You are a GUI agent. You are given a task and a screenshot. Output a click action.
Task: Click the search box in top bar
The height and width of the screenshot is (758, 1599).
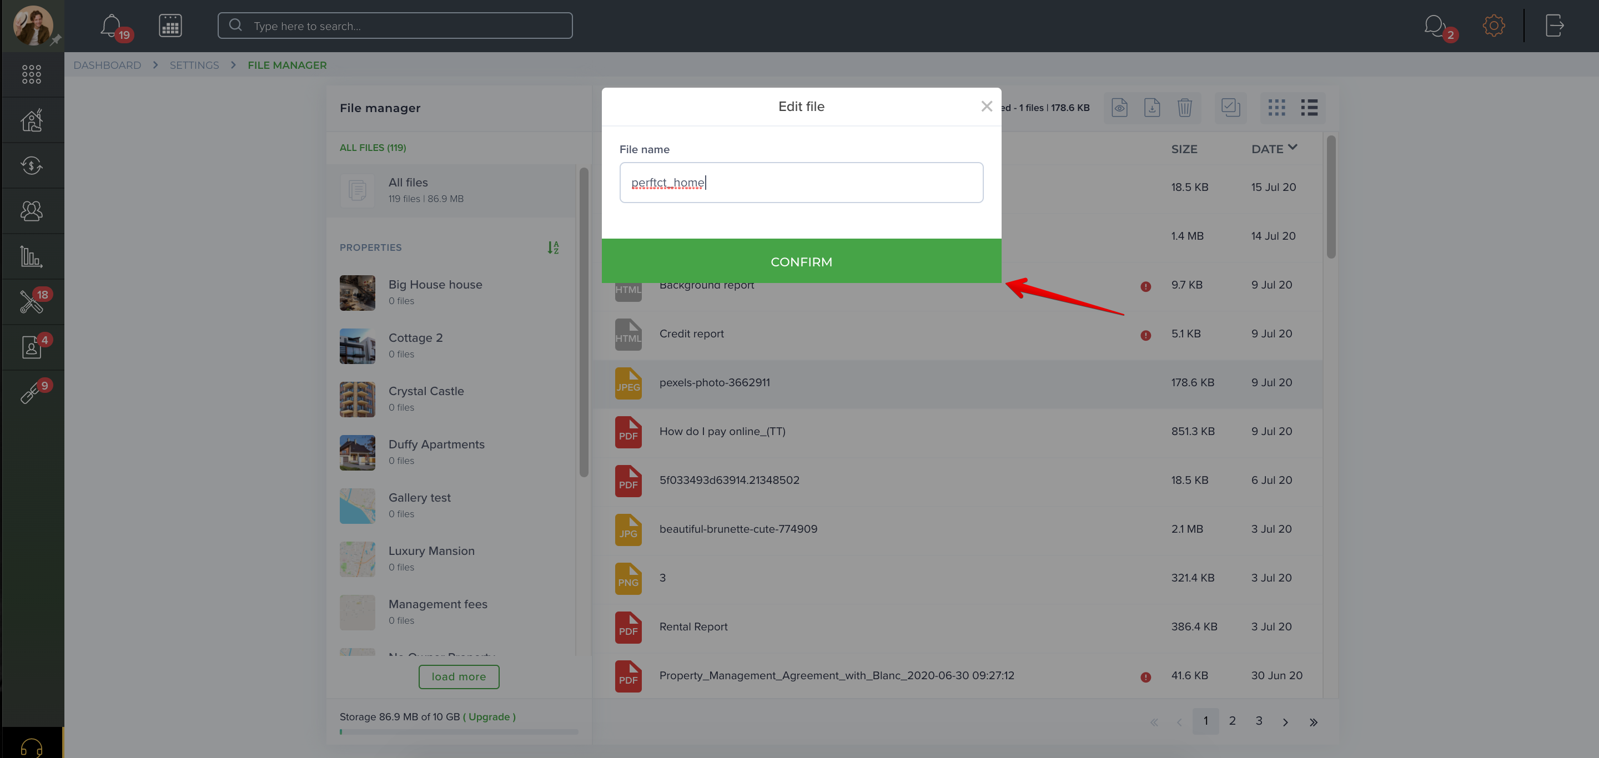(395, 26)
